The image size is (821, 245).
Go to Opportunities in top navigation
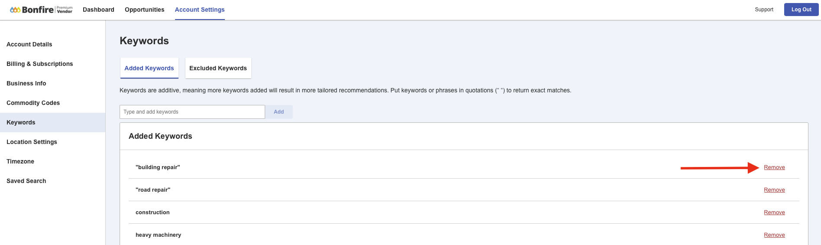(144, 10)
